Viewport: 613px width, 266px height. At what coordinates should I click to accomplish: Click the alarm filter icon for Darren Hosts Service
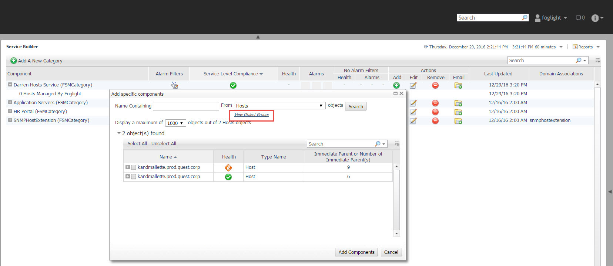point(174,85)
